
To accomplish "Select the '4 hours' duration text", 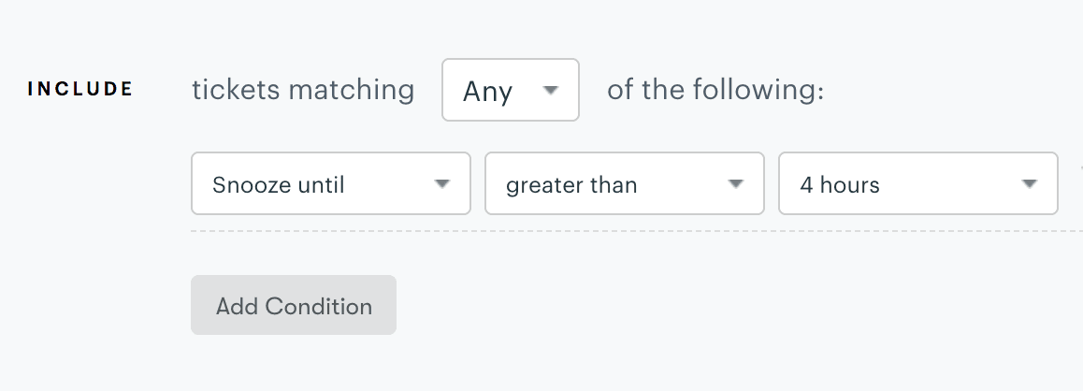I will point(840,185).
